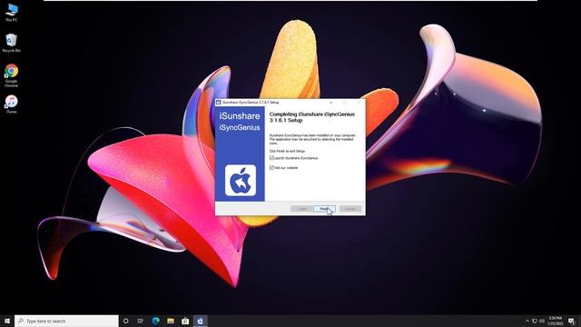Open Task View on taskbar
The width and height of the screenshot is (581, 327).
click(x=141, y=321)
